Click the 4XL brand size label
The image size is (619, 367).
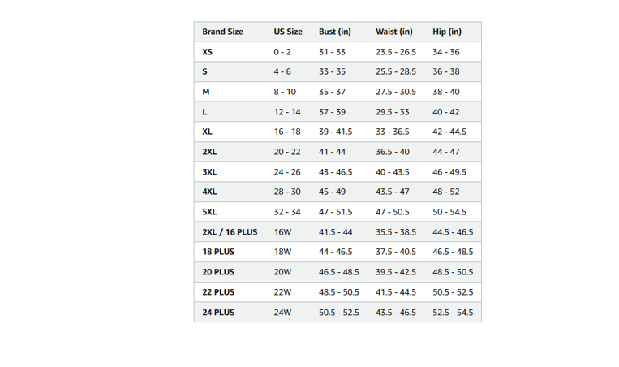click(x=209, y=192)
